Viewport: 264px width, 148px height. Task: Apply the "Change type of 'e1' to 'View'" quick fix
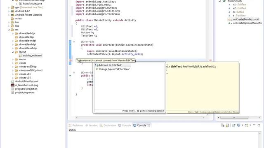[x=114, y=69]
